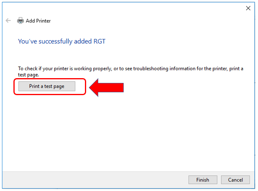Image resolution: width=258 pixels, height=191 pixels.
Task: Click "test page." on the description's second line
Action: click(x=29, y=74)
